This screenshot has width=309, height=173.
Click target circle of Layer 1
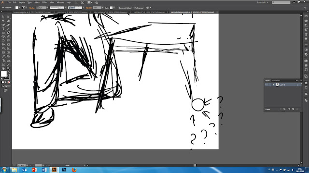pyautogui.click(x=297, y=85)
